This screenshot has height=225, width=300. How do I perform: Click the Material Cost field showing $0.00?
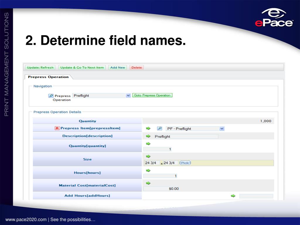tap(161, 189)
